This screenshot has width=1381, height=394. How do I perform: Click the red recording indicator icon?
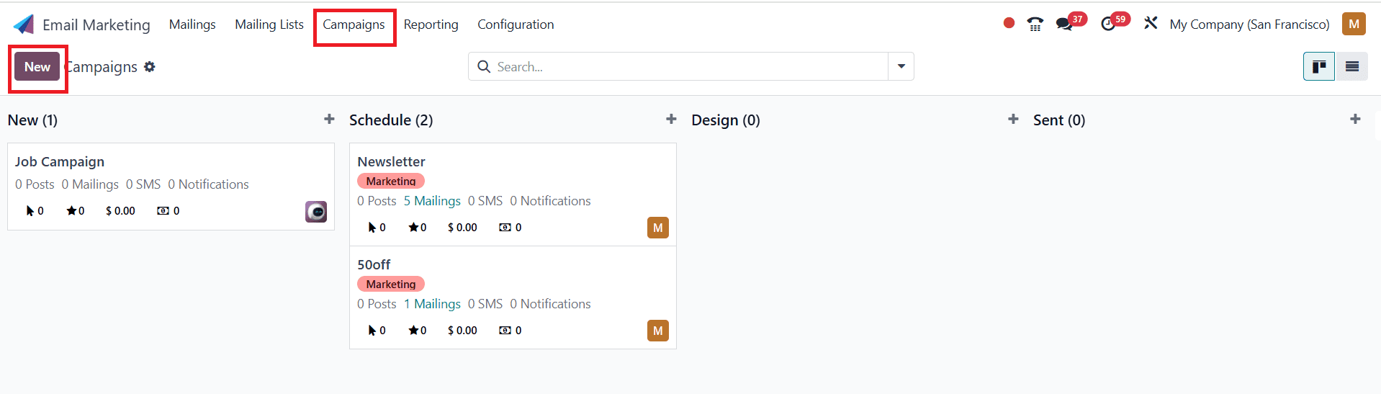click(x=1009, y=23)
